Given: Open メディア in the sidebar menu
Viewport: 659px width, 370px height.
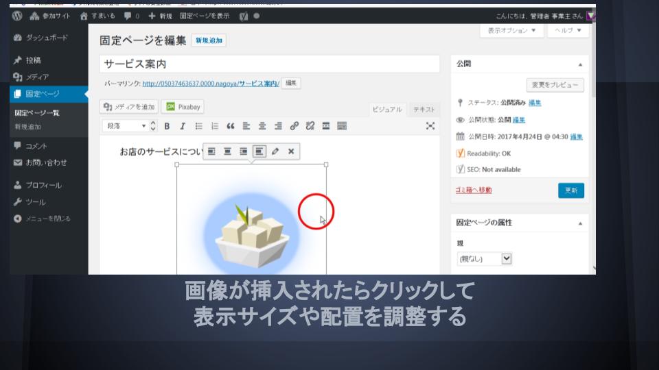Looking at the screenshot, I should pyautogui.click(x=37, y=77).
